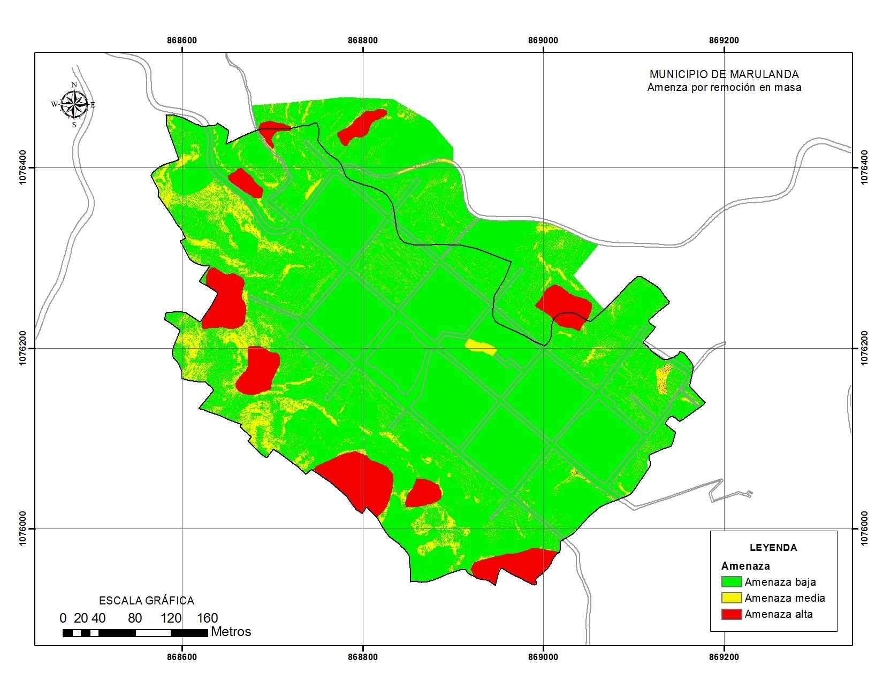
Task: Click bottom axis coordinate 868600
Action: point(182,656)
